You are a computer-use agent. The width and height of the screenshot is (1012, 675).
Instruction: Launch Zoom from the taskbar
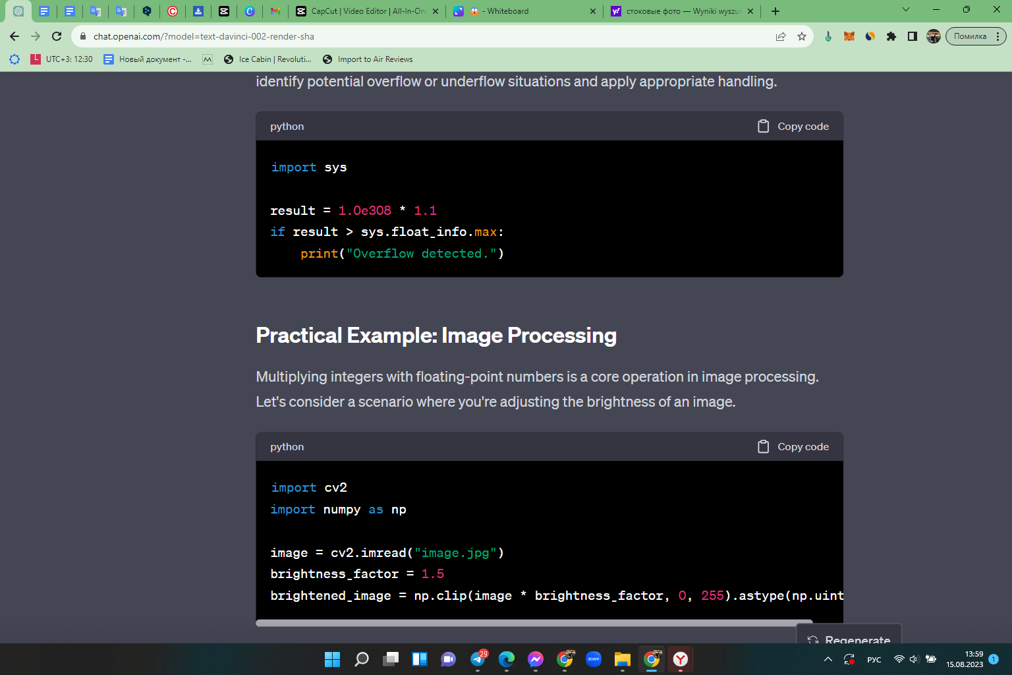pyautogui.click(x=594, y=659)
